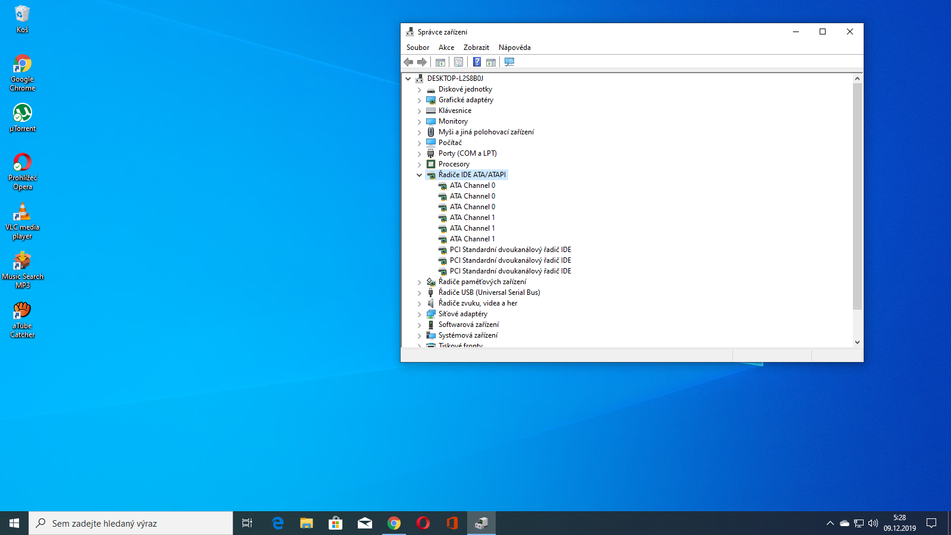Open the Soubor menu
Screen dimensions: 951x535
tap(417, 48)
